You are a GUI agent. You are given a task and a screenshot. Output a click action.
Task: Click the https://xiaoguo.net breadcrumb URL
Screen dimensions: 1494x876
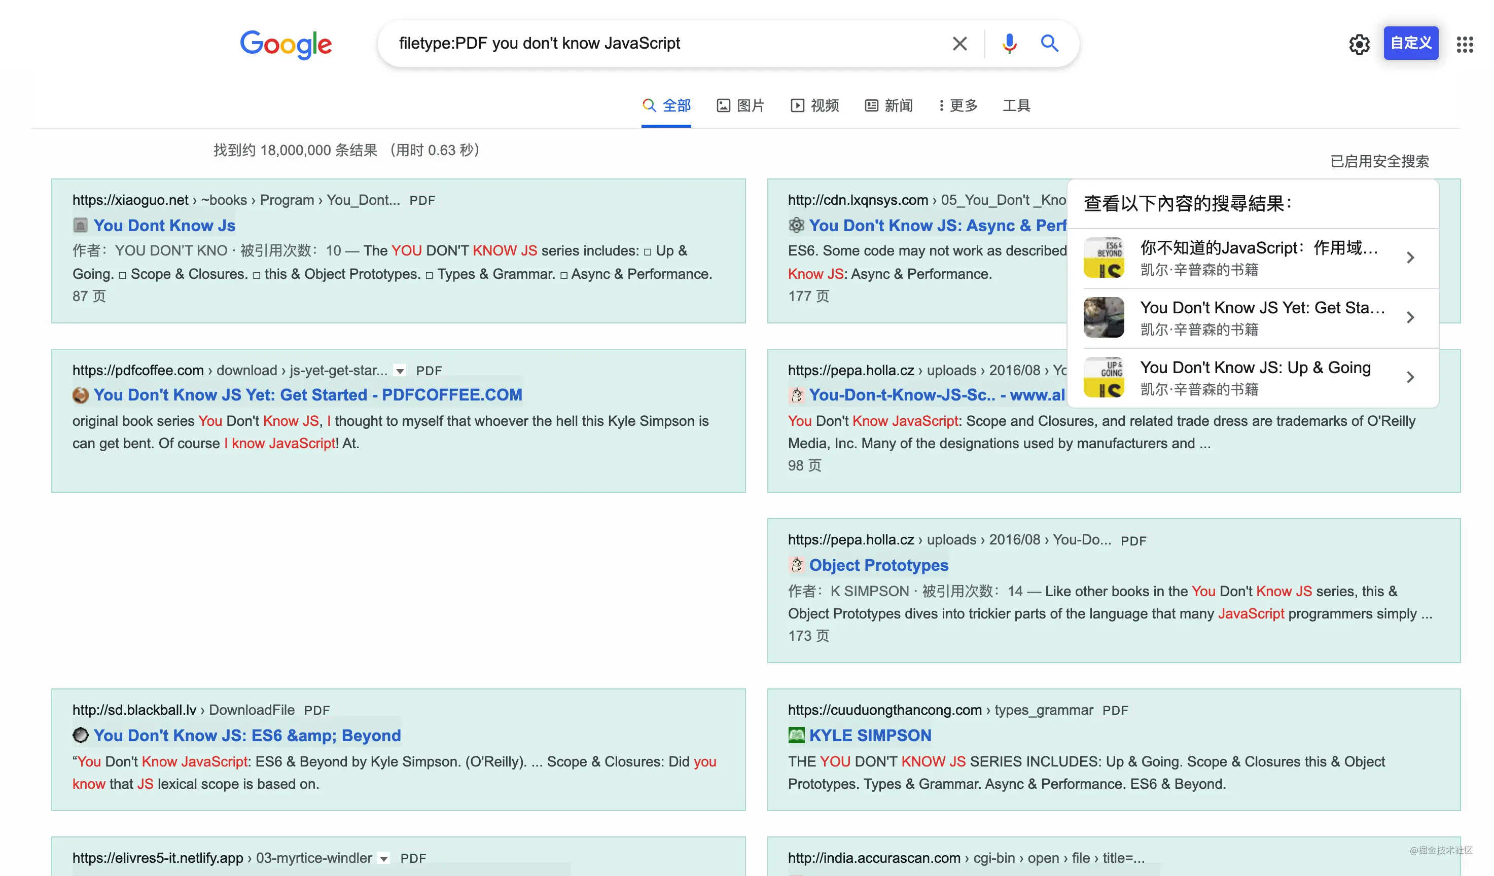click(x=130, y=200)
